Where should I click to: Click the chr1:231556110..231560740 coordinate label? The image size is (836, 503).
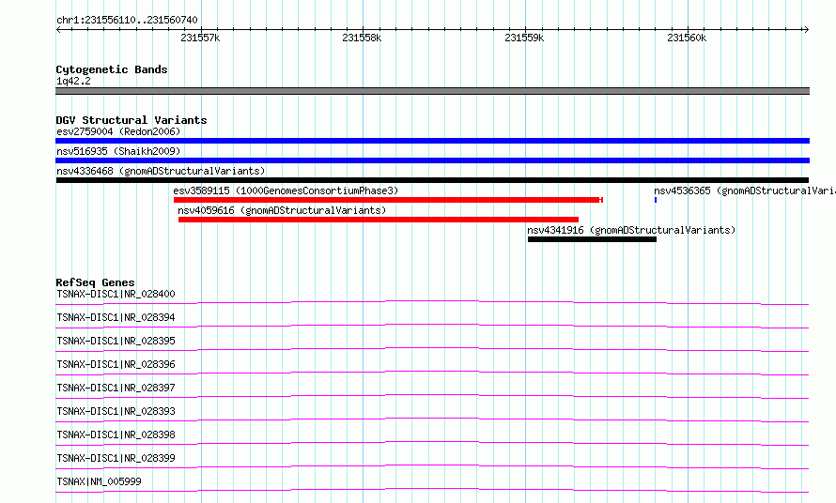tap(127, 20)
